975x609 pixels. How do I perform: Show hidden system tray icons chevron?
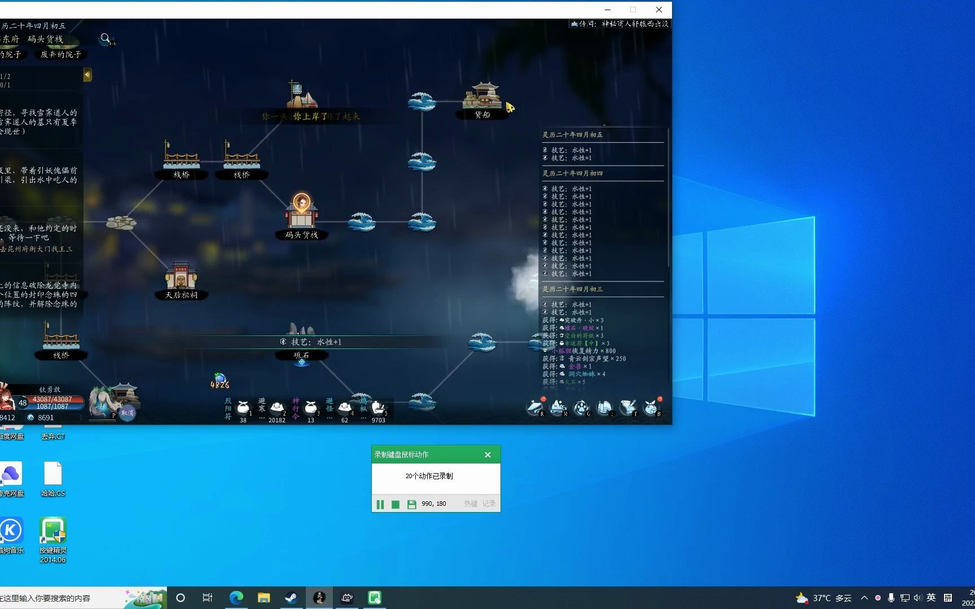[864, 598]
